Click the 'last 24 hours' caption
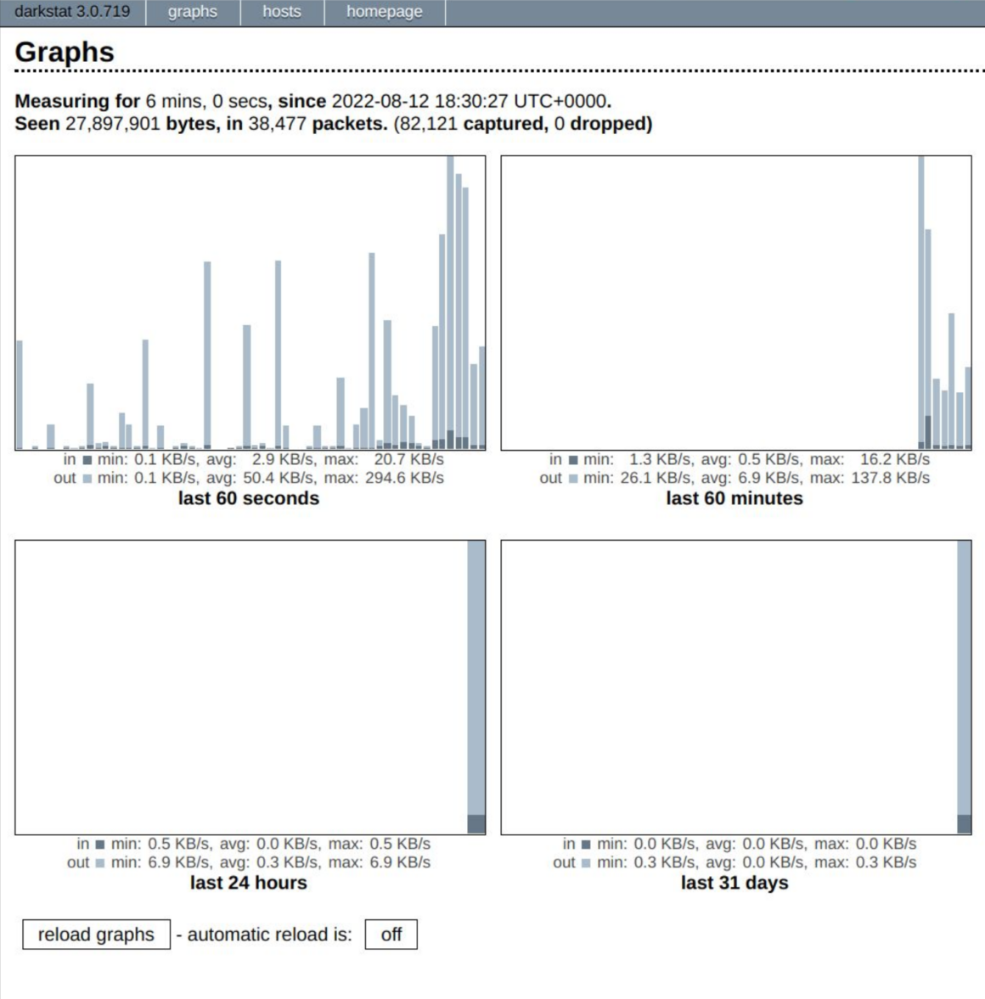 249,883
